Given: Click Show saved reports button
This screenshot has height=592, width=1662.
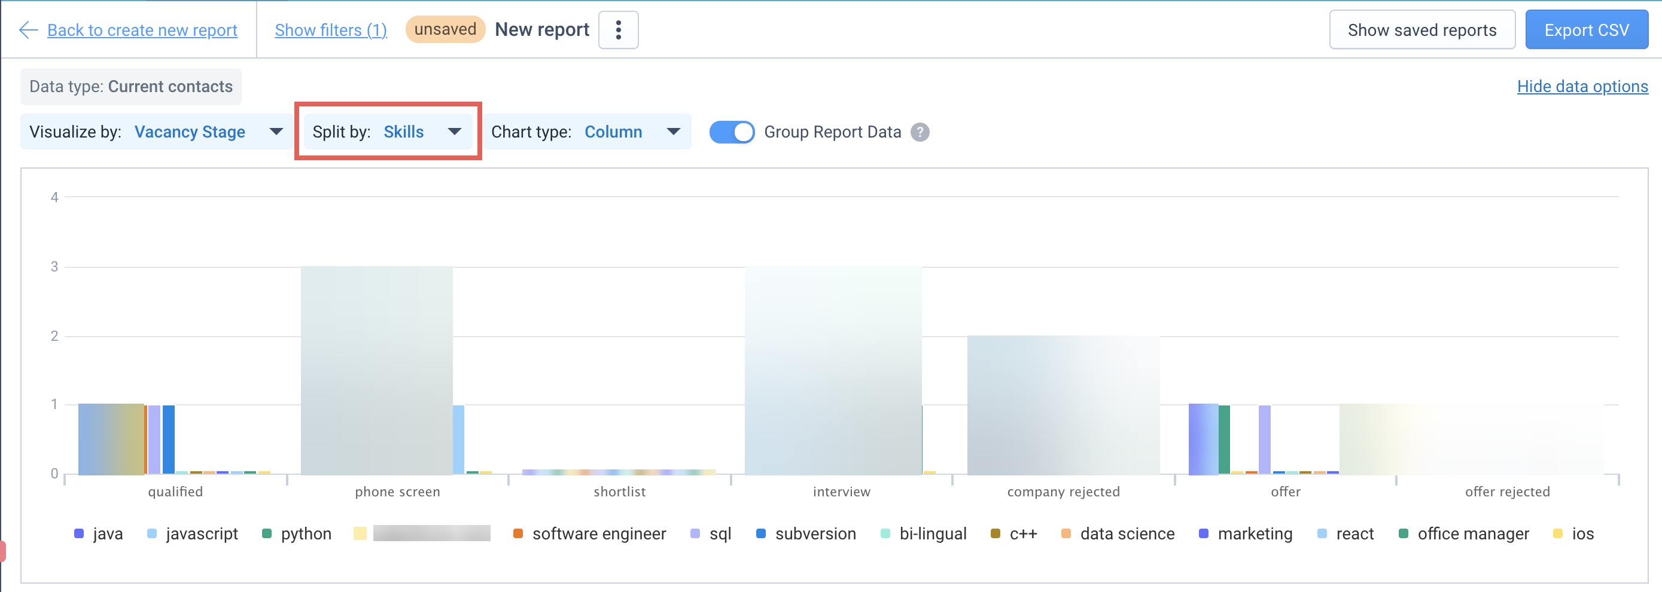Looking at the screenshot, I should pyautogui.click(x=1422, y=30).
